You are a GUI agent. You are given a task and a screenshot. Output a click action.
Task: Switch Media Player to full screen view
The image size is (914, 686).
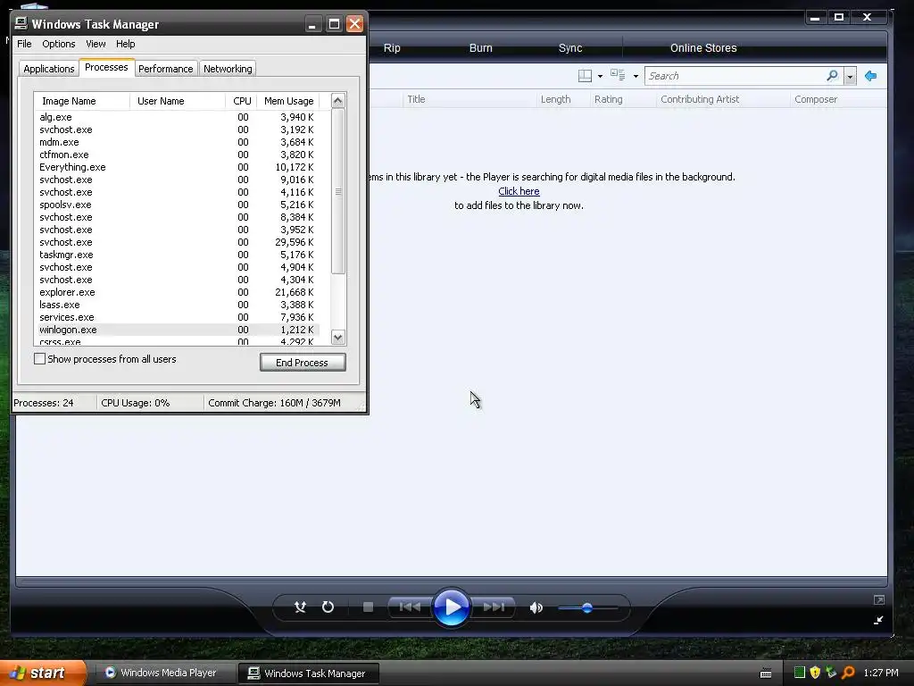879,599
